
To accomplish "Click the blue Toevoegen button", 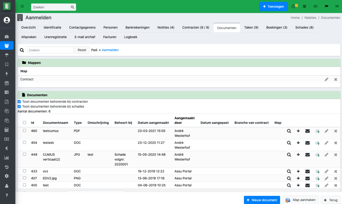I will 273,7.
